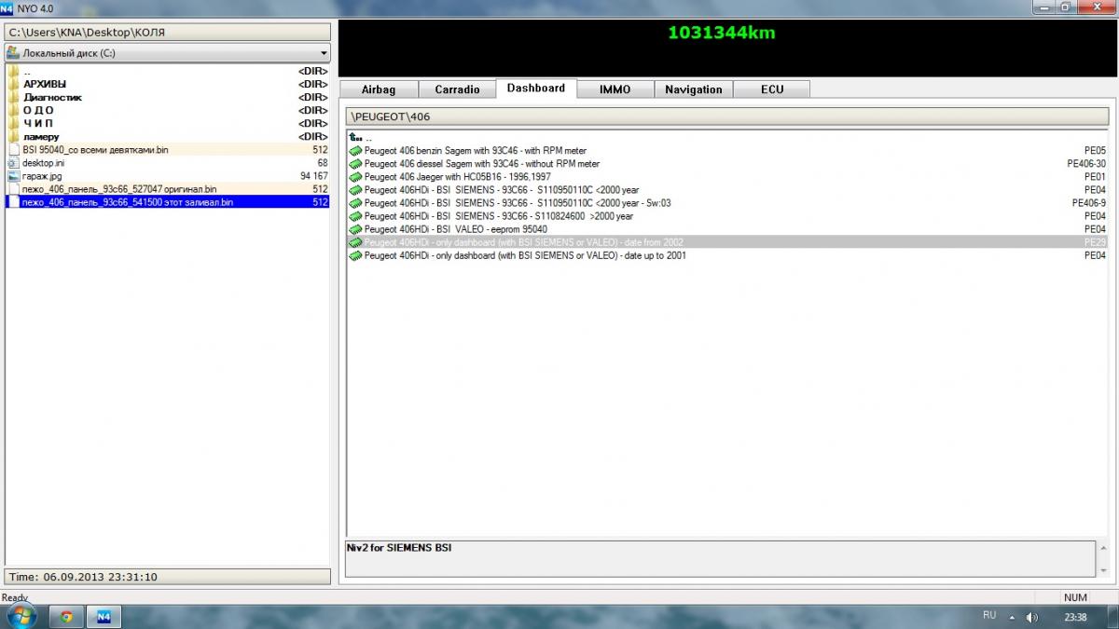This screenshot has height=629, width=1119.
Task: Switch to the Carradio tab
Action: pyautogui.click(x=457, y=89)
